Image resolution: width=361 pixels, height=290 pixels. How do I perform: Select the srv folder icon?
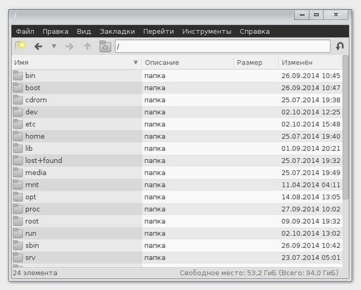pyautogui.click(x=18, y=257)
